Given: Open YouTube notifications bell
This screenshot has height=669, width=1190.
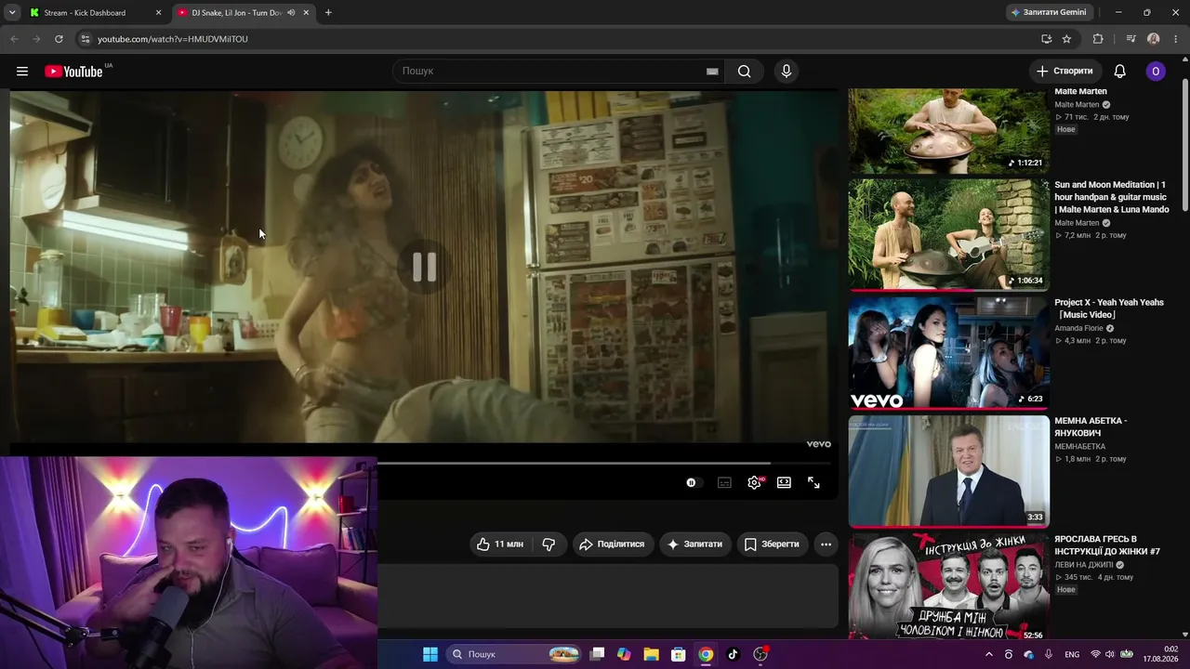Looking at the screenshot, I should (x=1120, y=72).
